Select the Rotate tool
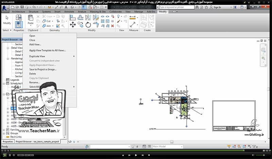Screen dimensions: 272x159 (x=88, y=25)
